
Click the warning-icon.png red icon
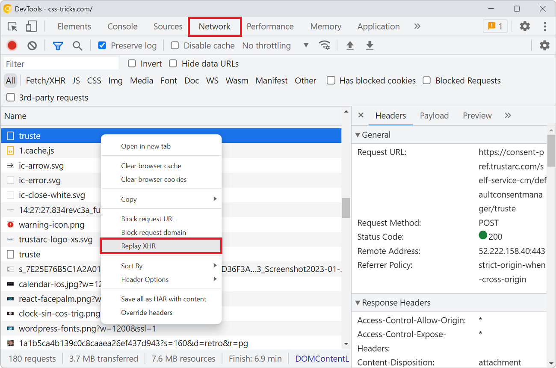tap(10, 225)
